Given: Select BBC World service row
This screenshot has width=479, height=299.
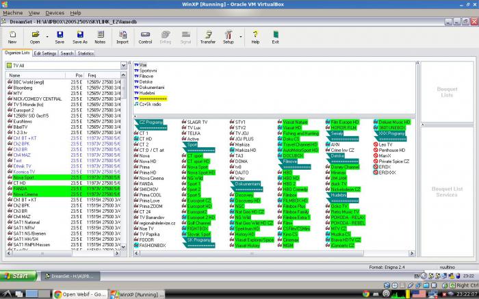Looking at the screenshot, I should [x=63, y=82].
